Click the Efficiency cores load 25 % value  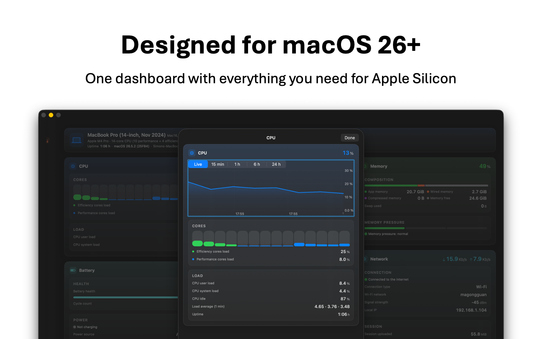click(345, 252)
